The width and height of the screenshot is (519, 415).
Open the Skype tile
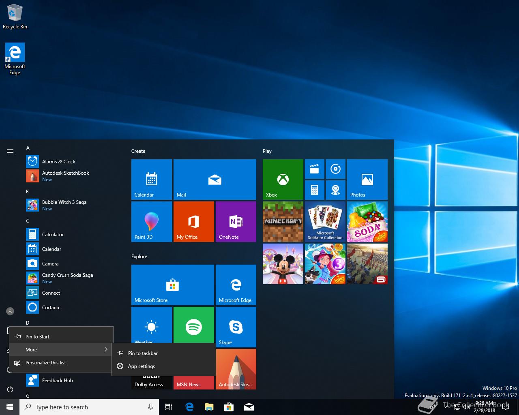[236, 327]
